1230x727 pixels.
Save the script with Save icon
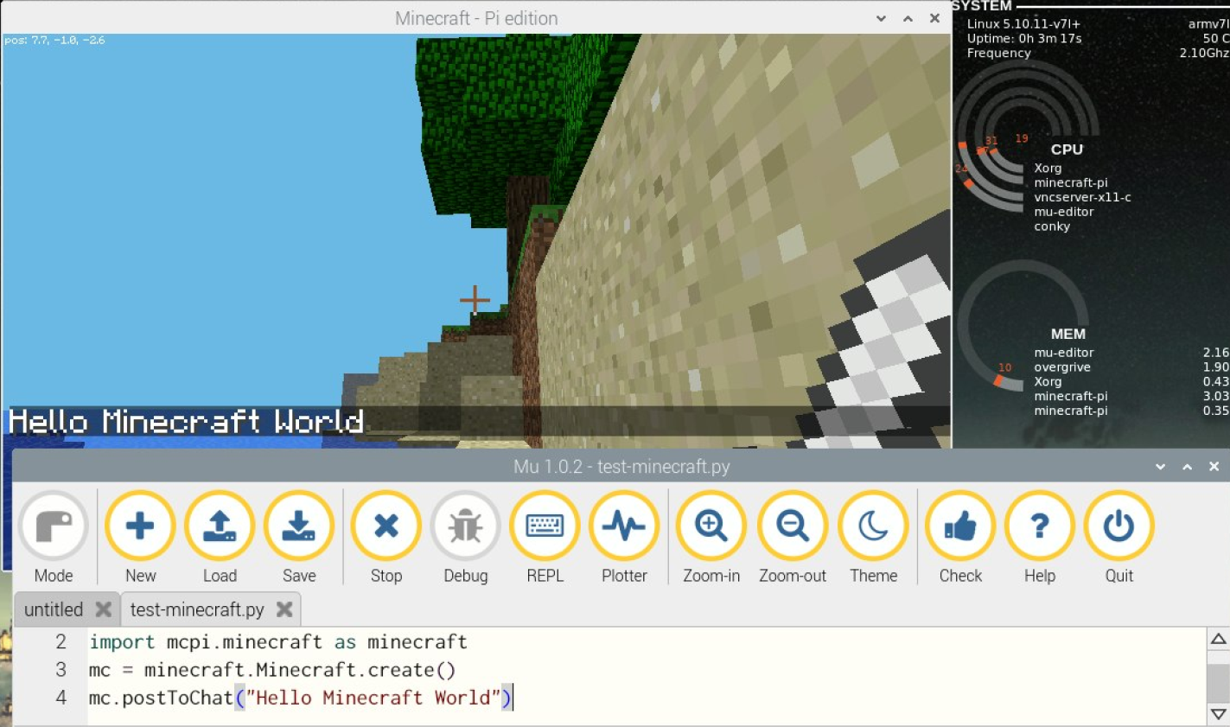299,538
